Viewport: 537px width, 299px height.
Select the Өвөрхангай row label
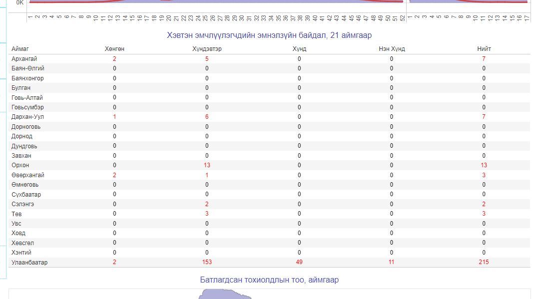coord(27,175)
